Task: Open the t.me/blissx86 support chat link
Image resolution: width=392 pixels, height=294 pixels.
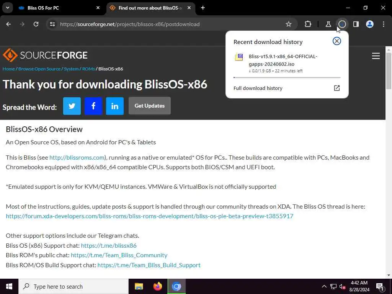Action: point(109,245)
